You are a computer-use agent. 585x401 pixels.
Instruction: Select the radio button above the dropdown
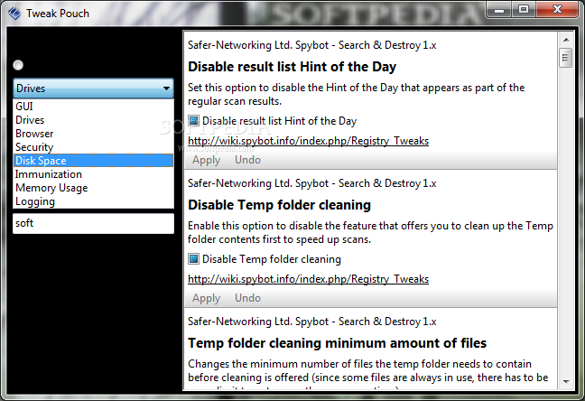pyautogui.click(x=18, y=65)
